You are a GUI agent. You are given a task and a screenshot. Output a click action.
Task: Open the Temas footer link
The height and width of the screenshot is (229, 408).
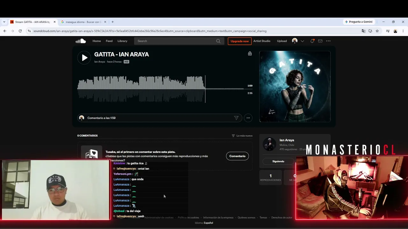point(263,218)
